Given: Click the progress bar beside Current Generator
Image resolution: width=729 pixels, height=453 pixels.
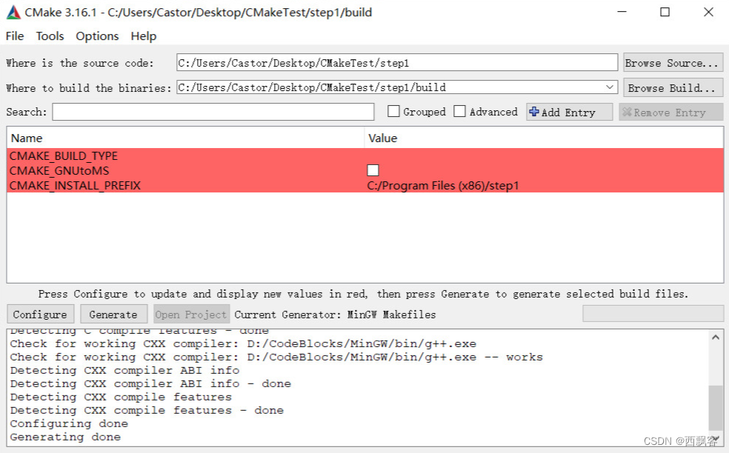Looking at the screenshot, I should click(x=652, y=314).
